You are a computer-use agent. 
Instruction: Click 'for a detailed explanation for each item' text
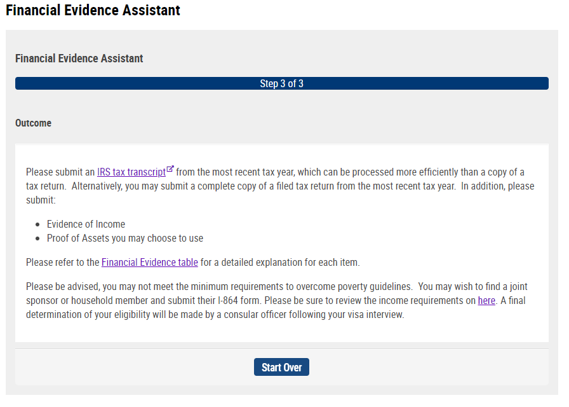pos(280,263)
